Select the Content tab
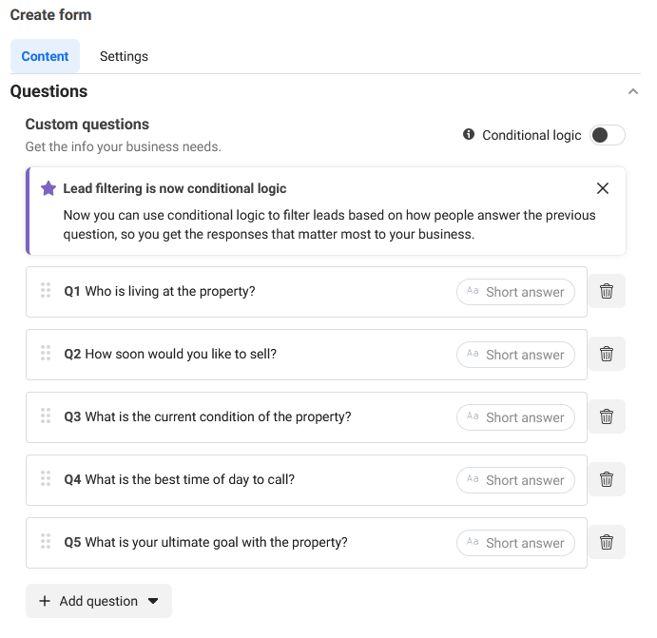Viewport: 657px width, 638px height. [x=45, y=56]
